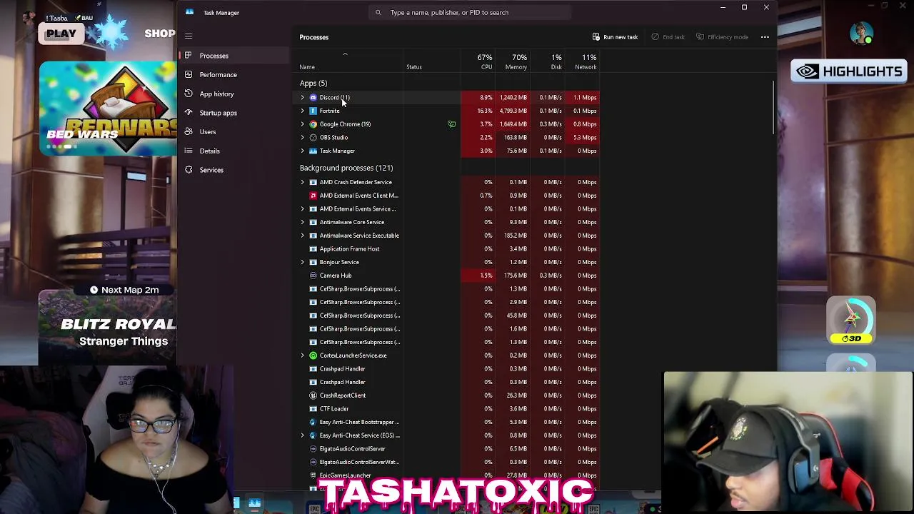Image resolution: width=914 pixels, height=514 pixels.
Task: Open the more options three-dot menu
Action: click(765, 37)
